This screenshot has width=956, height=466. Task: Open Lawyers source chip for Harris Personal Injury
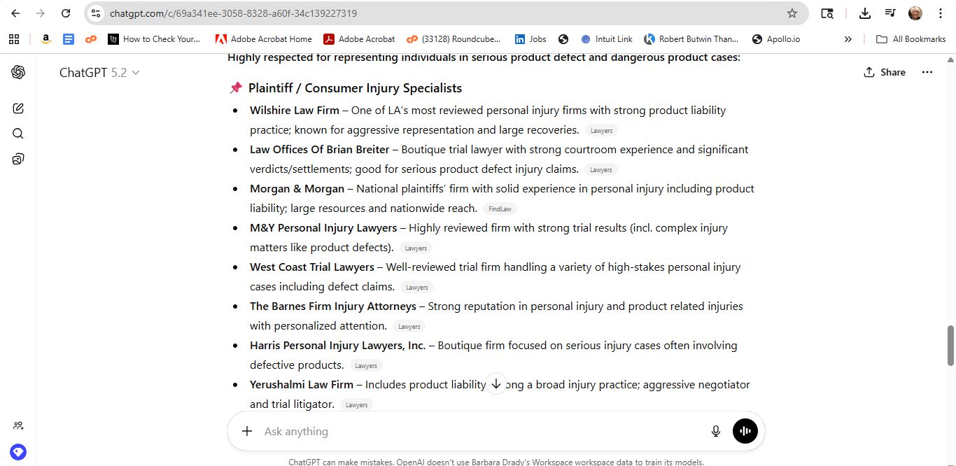(366, 366)
